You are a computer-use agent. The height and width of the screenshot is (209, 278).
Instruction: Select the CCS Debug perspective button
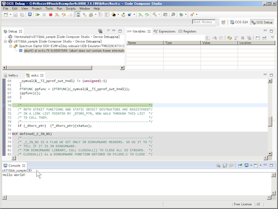click(x=262, y=22)
